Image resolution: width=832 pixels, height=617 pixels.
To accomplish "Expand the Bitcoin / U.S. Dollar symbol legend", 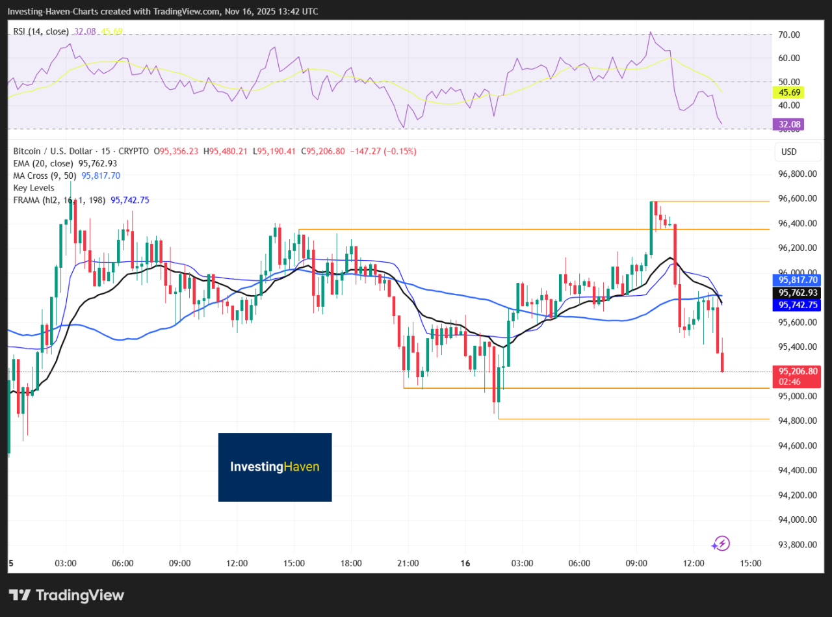I will [x=49, y=151].
